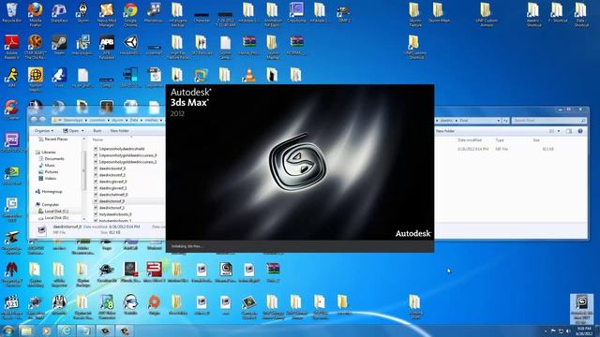
Task: Click the Back button in left Explorer window
Action: [x=34, y=120]
